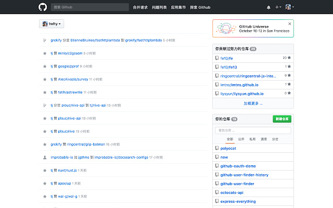This screenshot has width=333, height=208.
Task: Click the green 新建仓库 button
Action: 282,119
